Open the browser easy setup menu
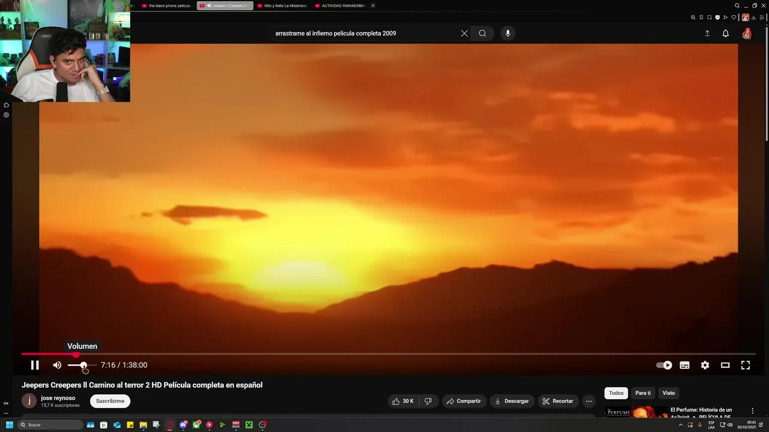Viewport: 769px width, 432px height. pyautogui.click(x=762, y=17)
